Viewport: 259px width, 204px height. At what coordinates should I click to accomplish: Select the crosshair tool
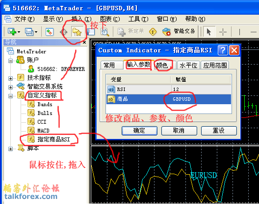[223, 32]
